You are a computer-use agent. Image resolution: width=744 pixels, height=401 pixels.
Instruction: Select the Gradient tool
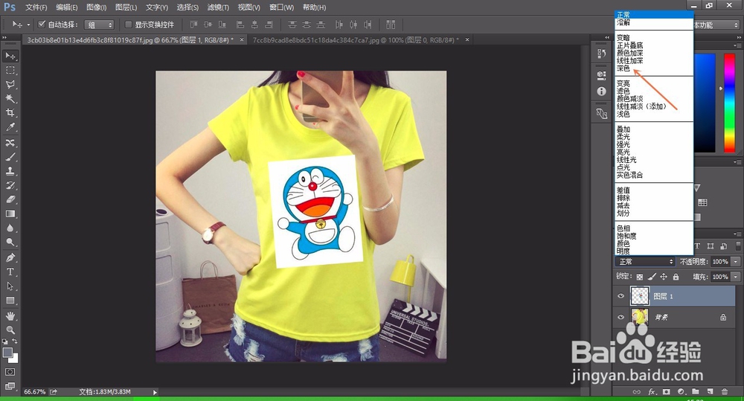click(10, 214)
